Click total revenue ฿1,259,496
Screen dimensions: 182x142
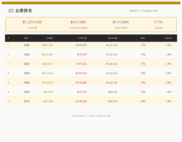[x=32, y=22]
